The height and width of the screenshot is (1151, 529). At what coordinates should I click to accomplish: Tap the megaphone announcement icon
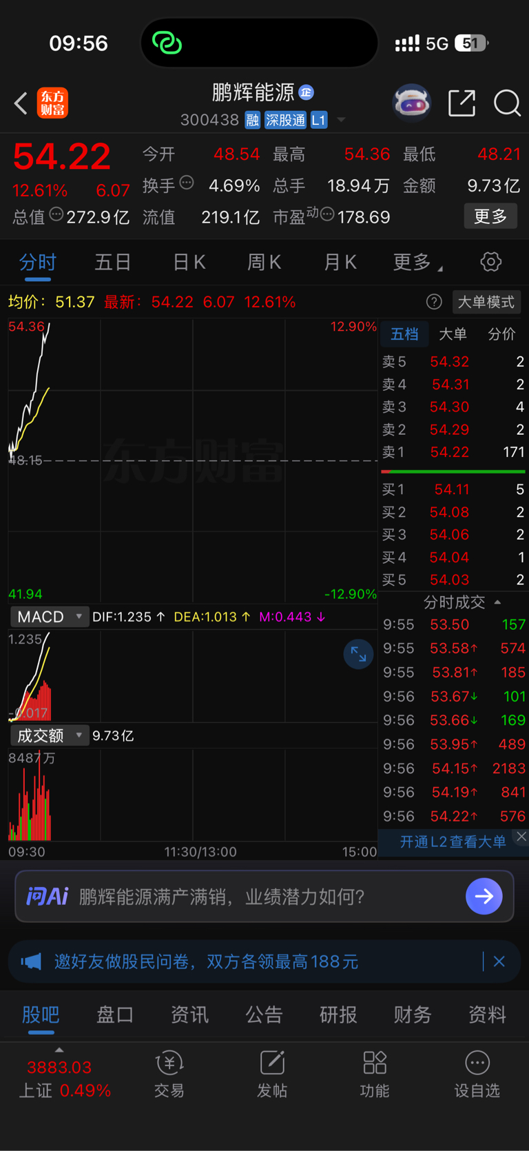[x=31, y=961]
